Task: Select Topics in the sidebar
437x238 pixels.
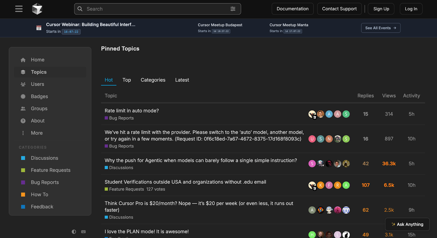Action: (x=50, y=72)
